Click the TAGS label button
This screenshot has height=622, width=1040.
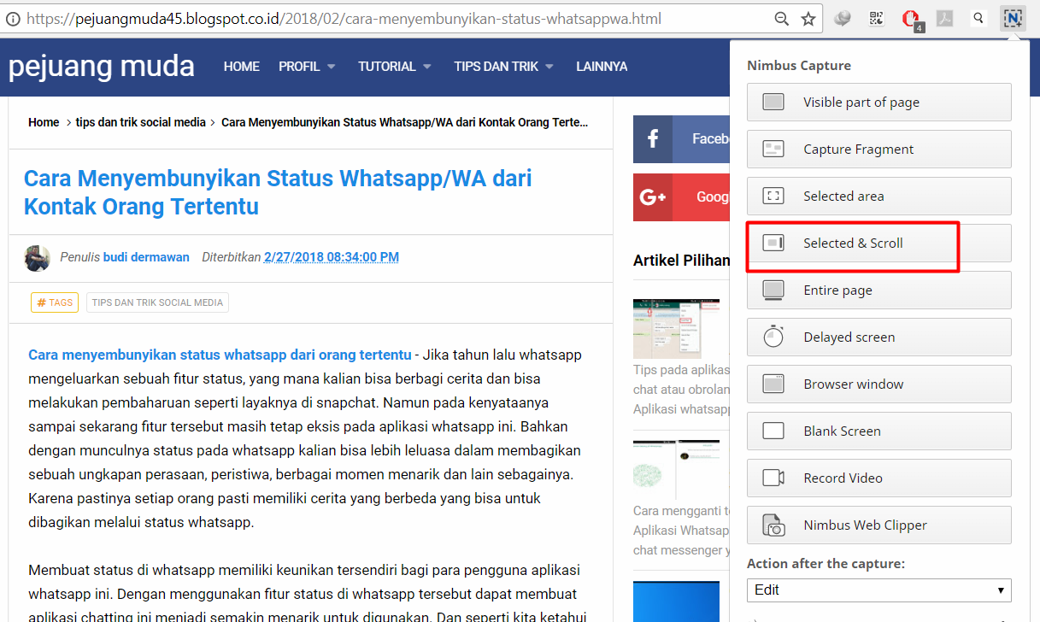coord(55,302)
